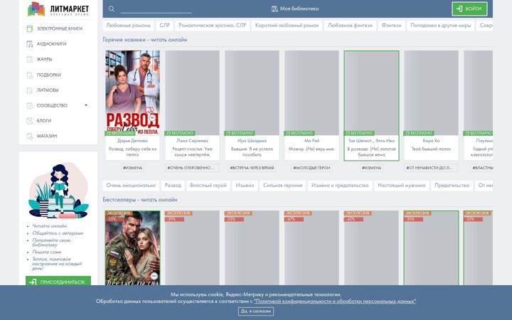Image resolution: width=512 pixels, height=320 pixels.
Task: Select Короткий любовный роман genre tag
Action: tap(287, 26)
